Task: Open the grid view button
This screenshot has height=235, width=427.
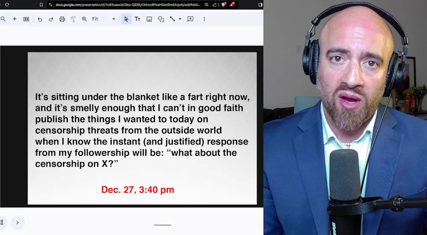Action: pos(2,222)
